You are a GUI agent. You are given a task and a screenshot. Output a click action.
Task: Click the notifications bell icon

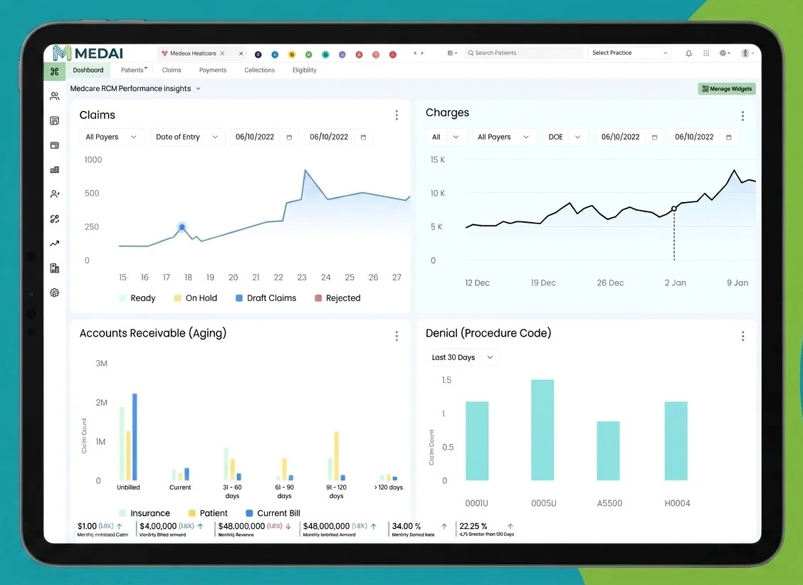(x=689, y=53)
